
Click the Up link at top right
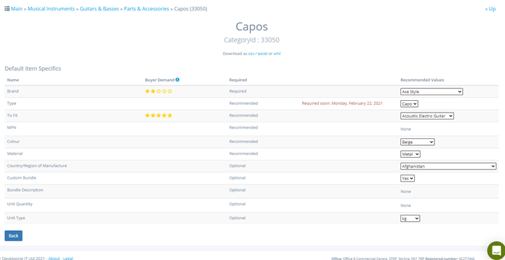click(490, 9)
